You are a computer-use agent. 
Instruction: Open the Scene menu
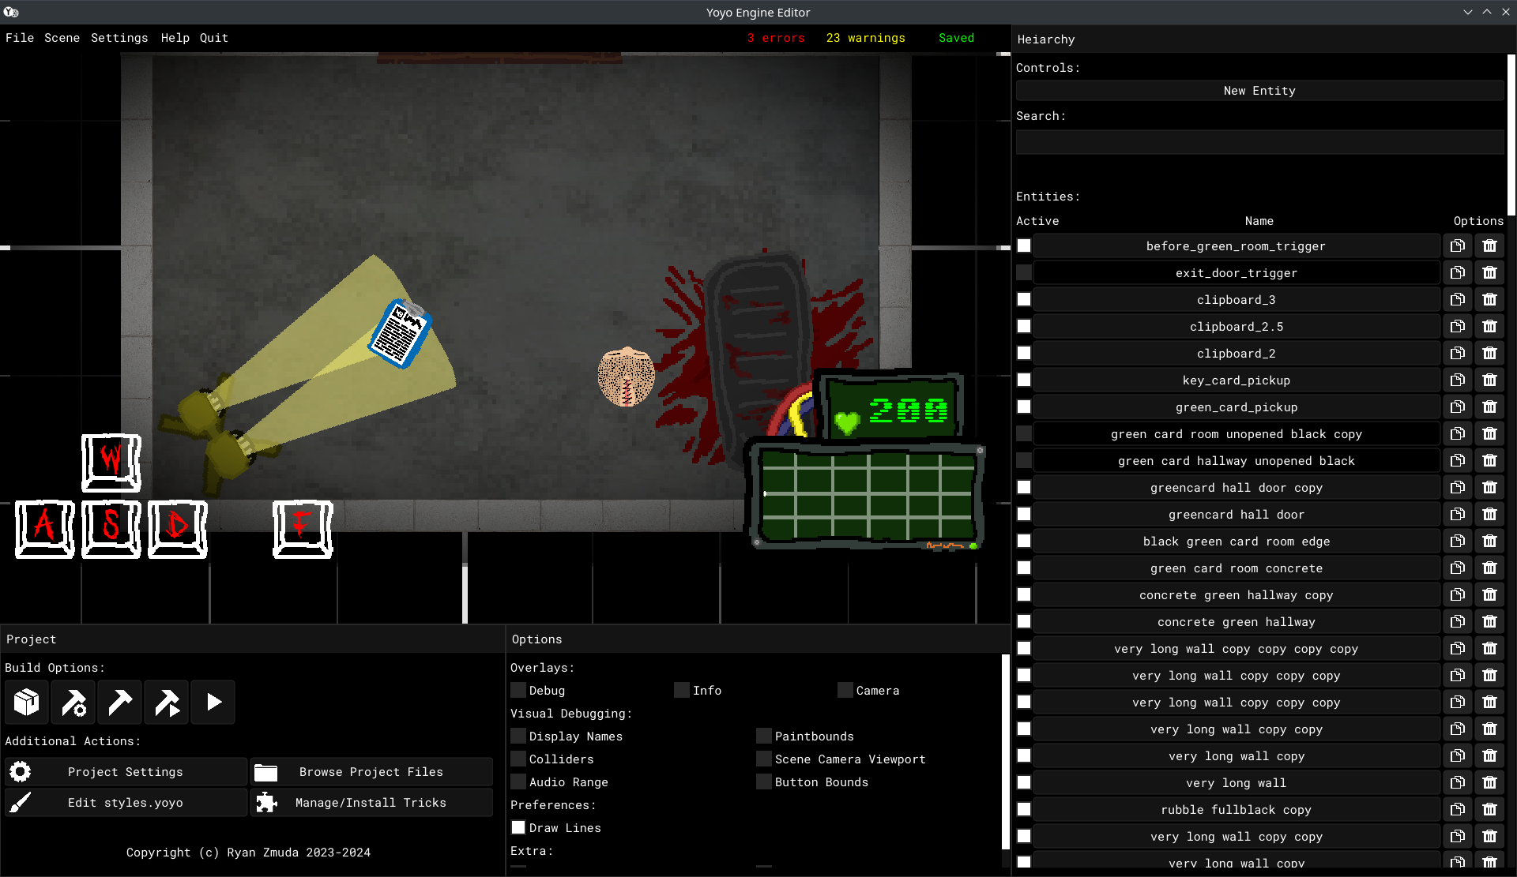point(62,38)
